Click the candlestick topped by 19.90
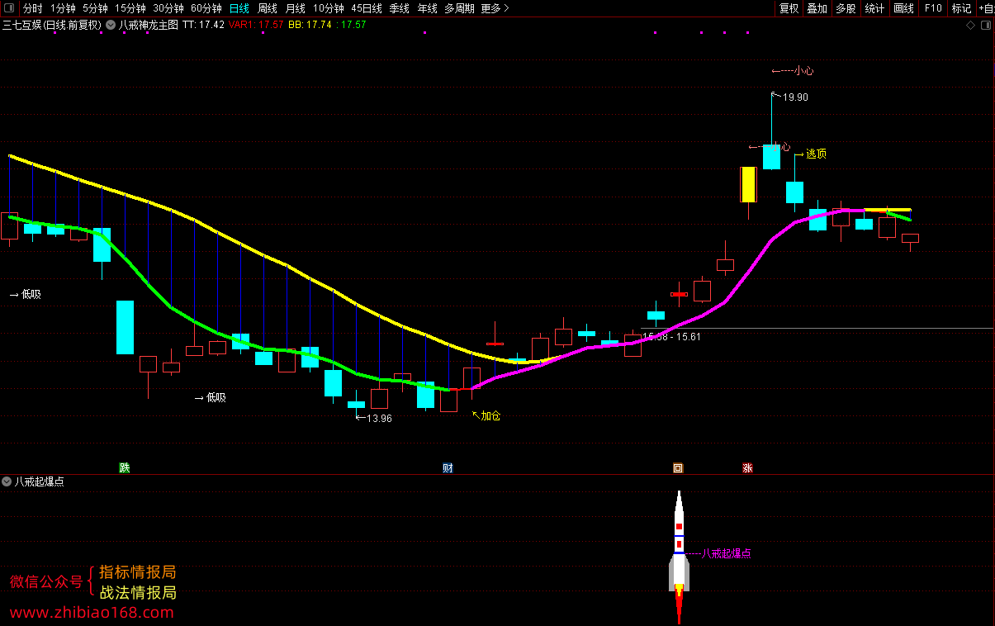The image size is (995, 626). click(x=771, y=156)
